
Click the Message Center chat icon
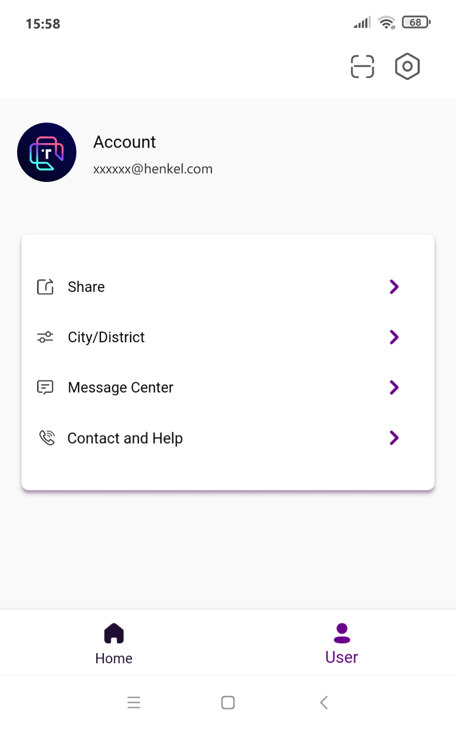pyautogui.click(x=45, y=388)
